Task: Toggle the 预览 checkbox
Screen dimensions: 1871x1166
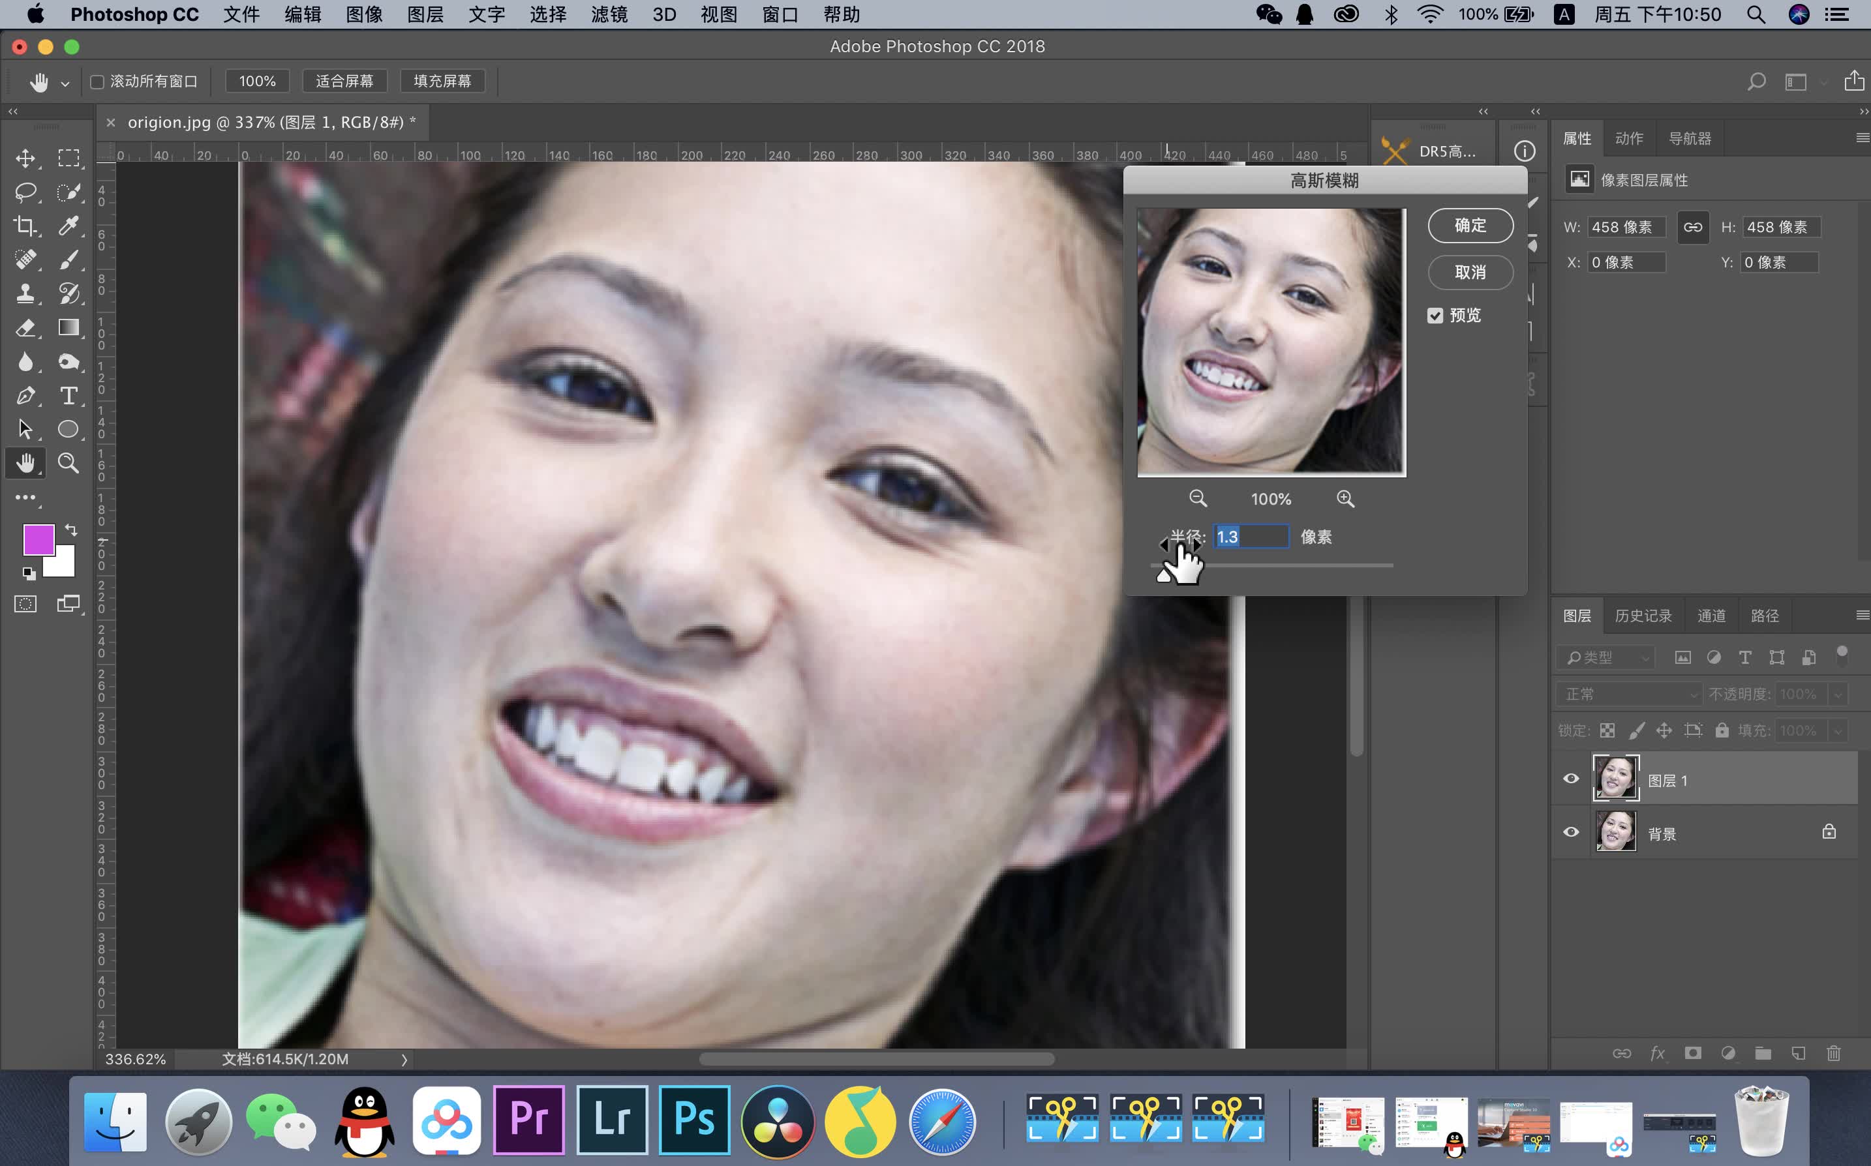Action: pyautogui.click(x=1435, y=316)
